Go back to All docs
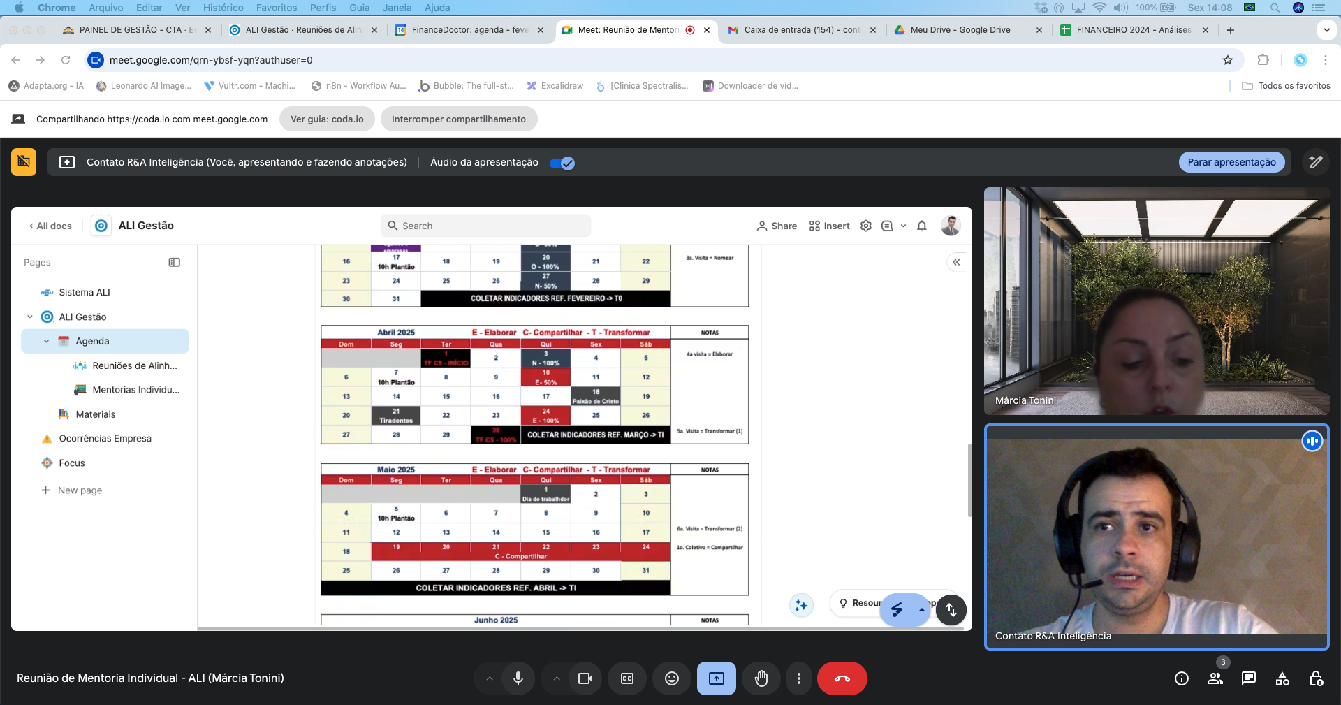 point(50,226)
